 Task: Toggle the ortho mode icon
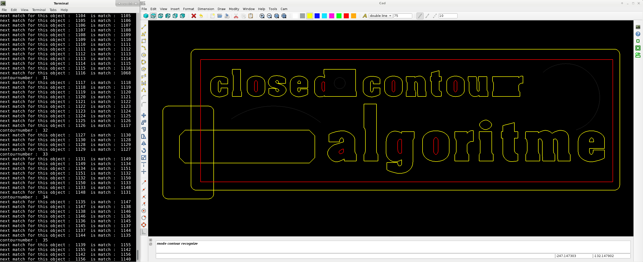click(x=144, y=232)
